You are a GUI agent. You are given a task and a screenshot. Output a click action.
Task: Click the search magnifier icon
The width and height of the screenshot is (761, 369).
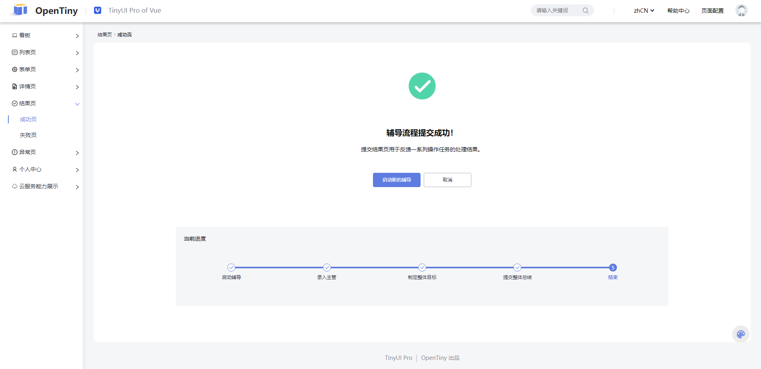[585, 10]
